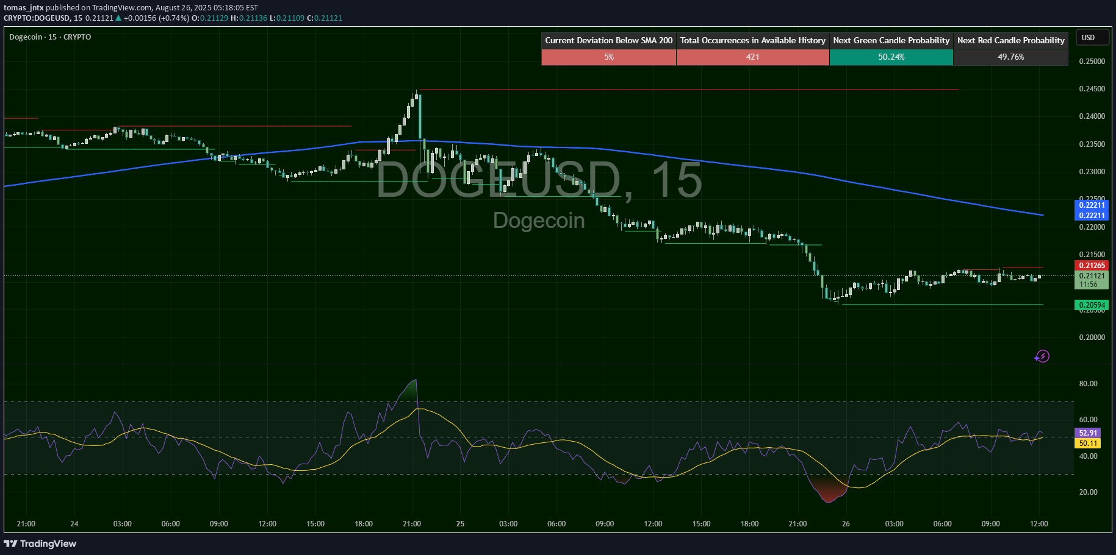Click the '25' date marker on time axis

460,524
